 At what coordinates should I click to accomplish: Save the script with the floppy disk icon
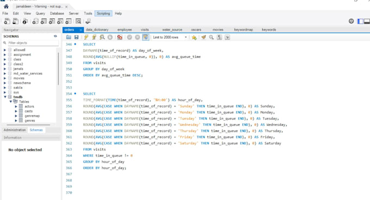click(x=77, y=37)
